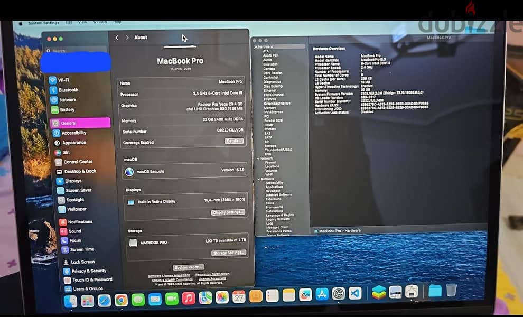The image size is (523, 317).
Task: Click the 'MacBook Pro > Hardware' path bar
Action: pyautogui.click(x=337, y=231)
